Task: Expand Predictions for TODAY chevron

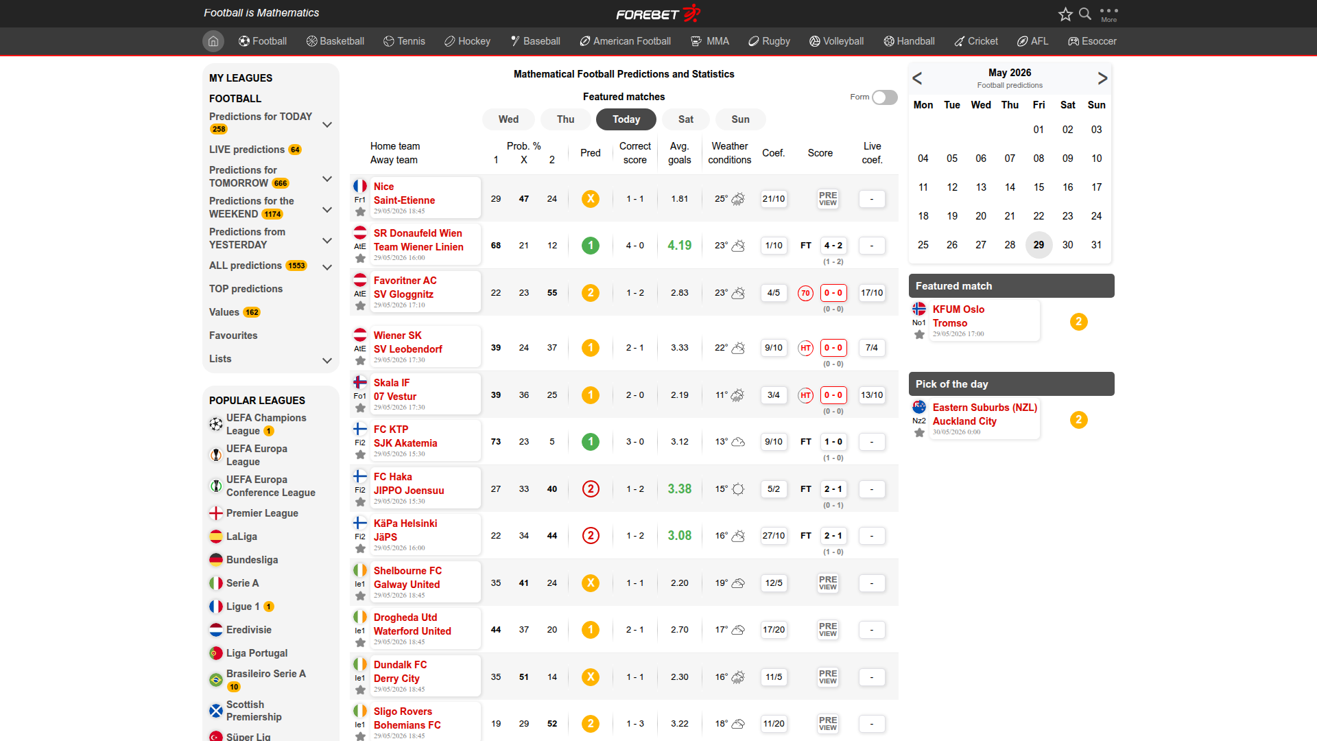Action: (327, 125)
